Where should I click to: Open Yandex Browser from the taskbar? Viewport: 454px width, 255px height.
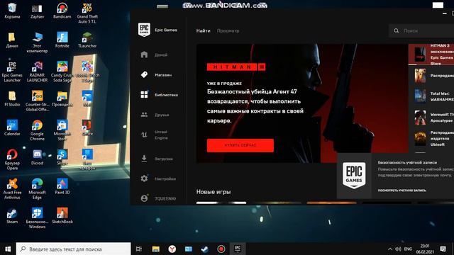172,249
